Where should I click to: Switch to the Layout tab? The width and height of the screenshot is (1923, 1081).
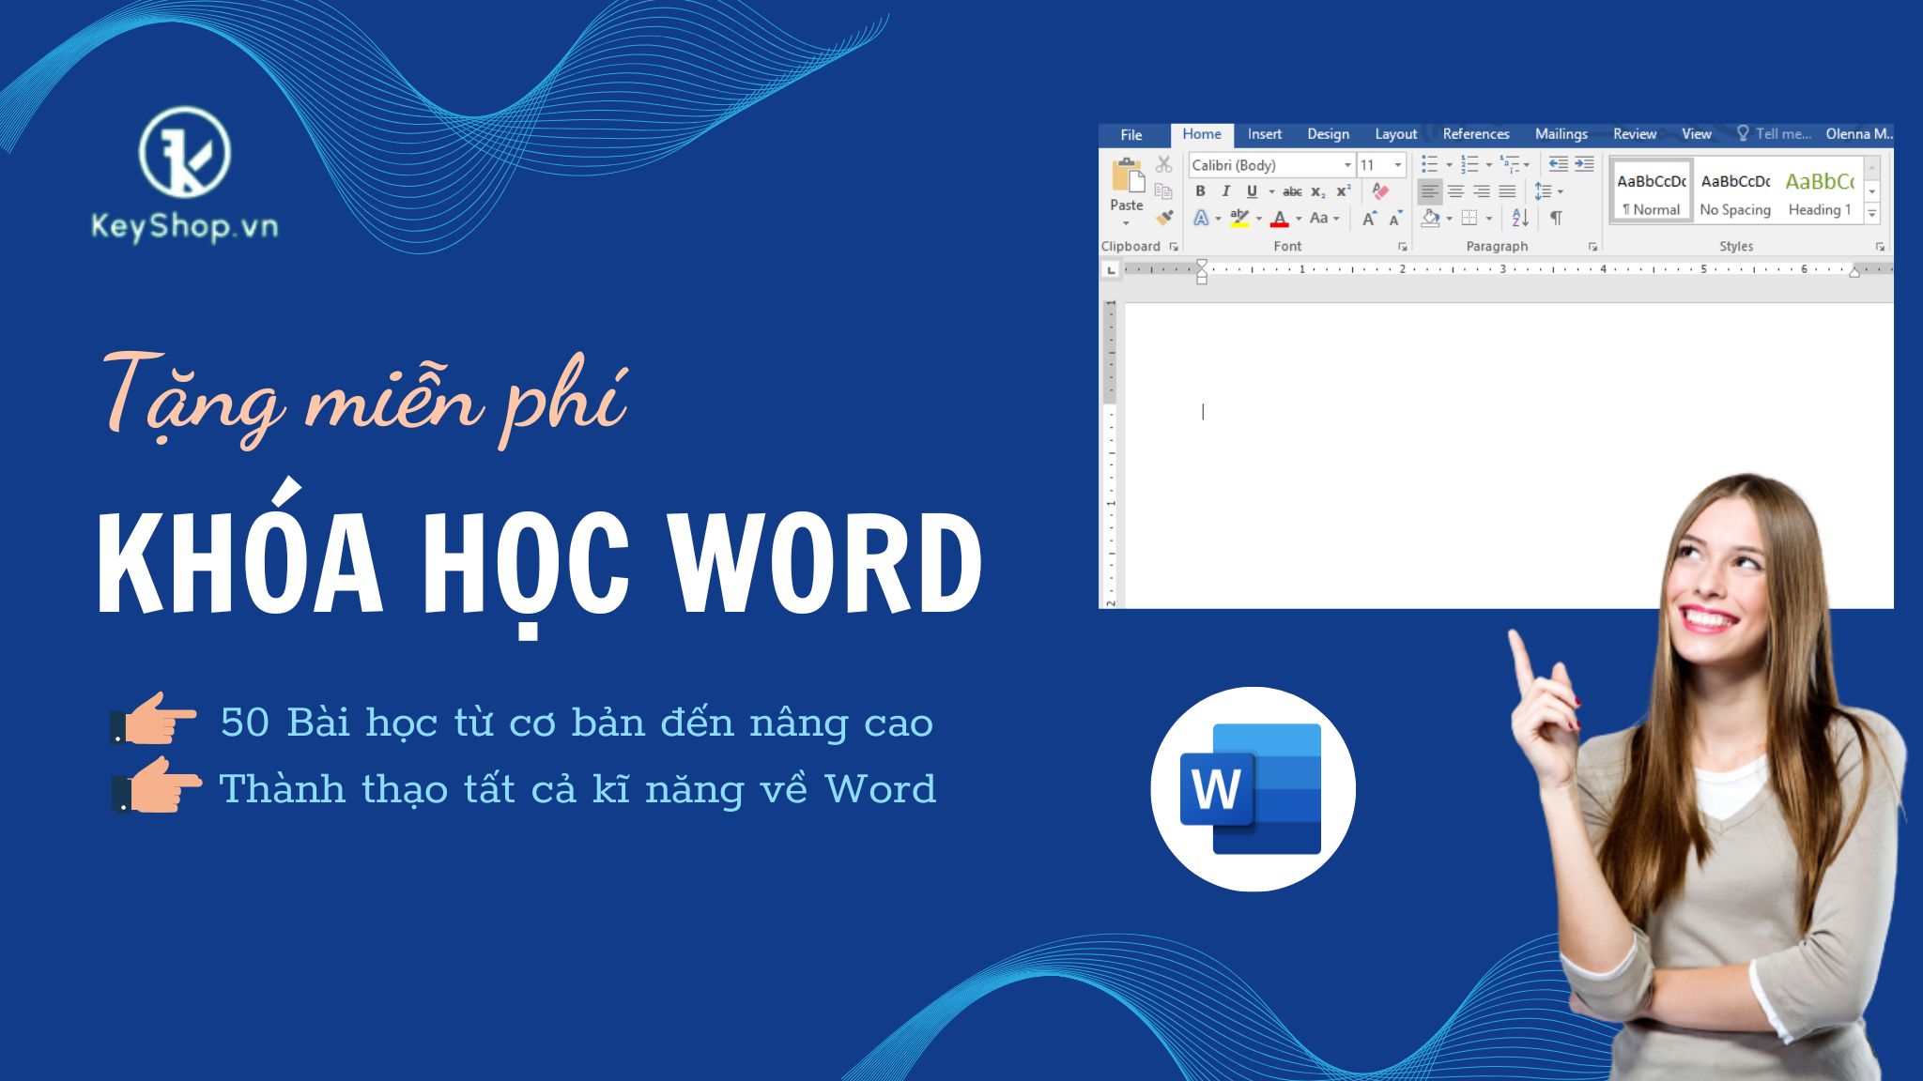coord(1395,134)
